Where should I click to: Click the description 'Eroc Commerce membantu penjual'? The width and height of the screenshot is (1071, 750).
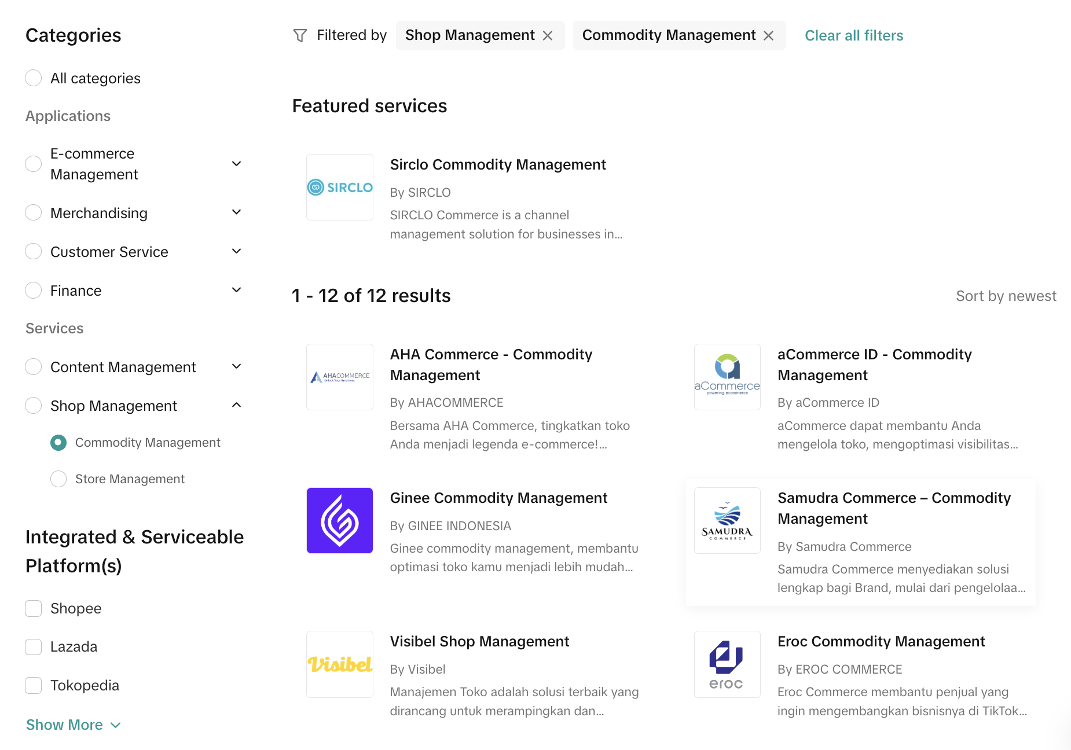903,701
